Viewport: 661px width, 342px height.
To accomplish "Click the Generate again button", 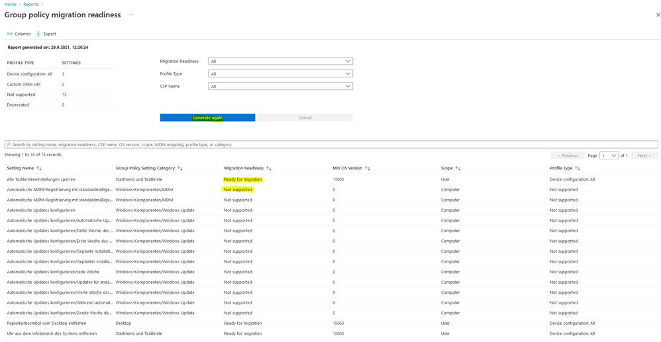I will pyautogui.click(x=207, y=118).
